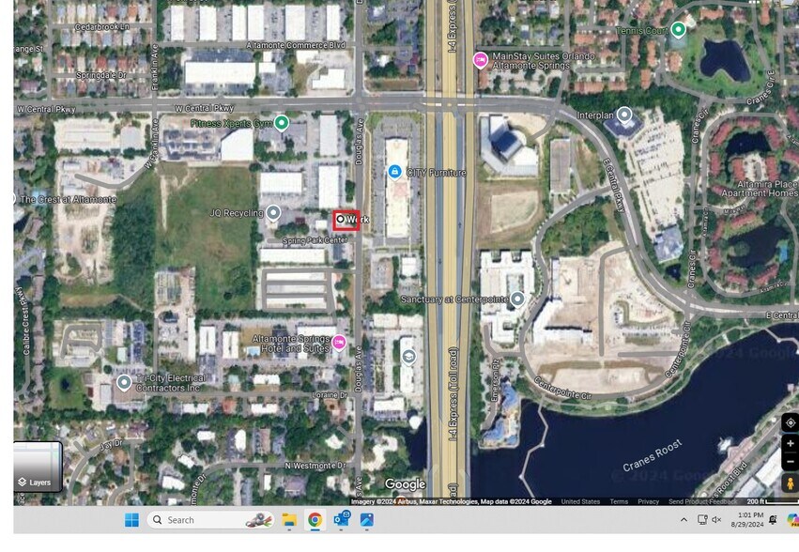Open the Privacy link in map footer
The width and height of the screenshot is (799, 552).
[x=648, y=501]
